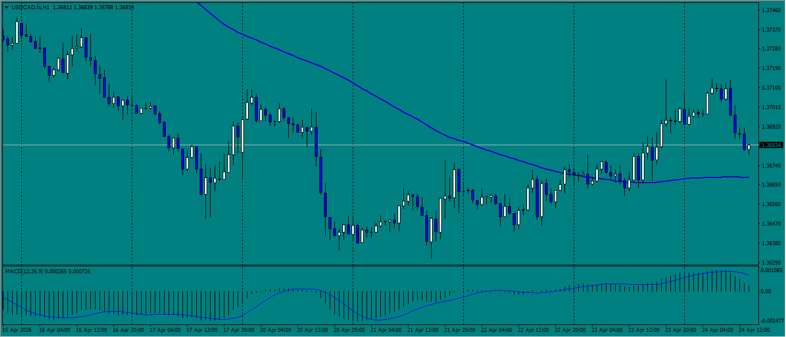Select the tallest bullish candle near 23 Apr
The width and height of the screenshot is (786, 337).
pos(661,135)
